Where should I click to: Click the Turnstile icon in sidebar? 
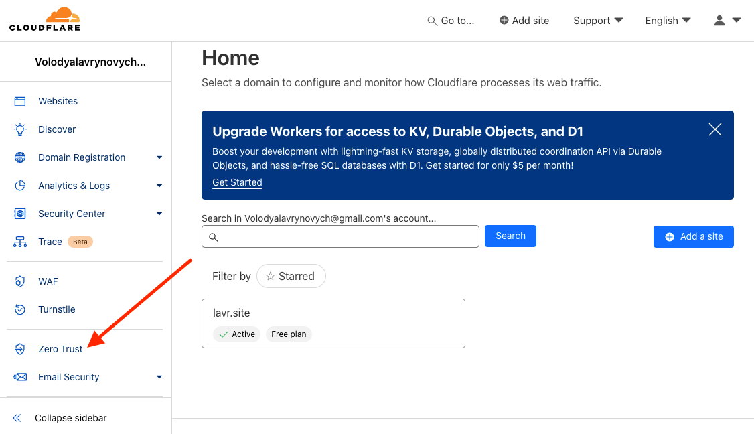coord(20,309)
